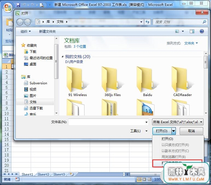
Task: Toggle the preview pane icon
Action: (192, 31)
